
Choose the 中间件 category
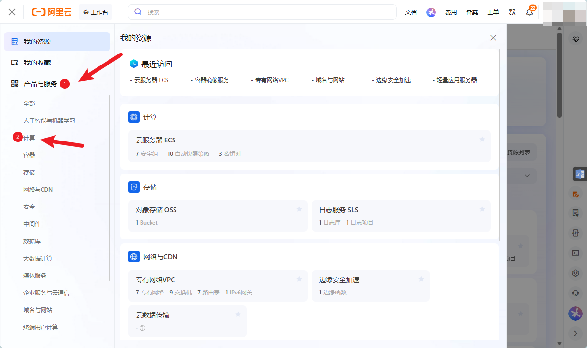32,224
